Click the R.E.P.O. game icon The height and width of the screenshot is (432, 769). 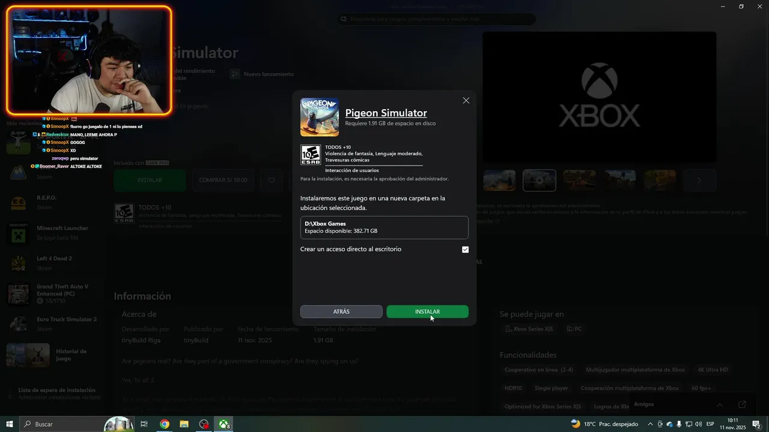(18, 203)
